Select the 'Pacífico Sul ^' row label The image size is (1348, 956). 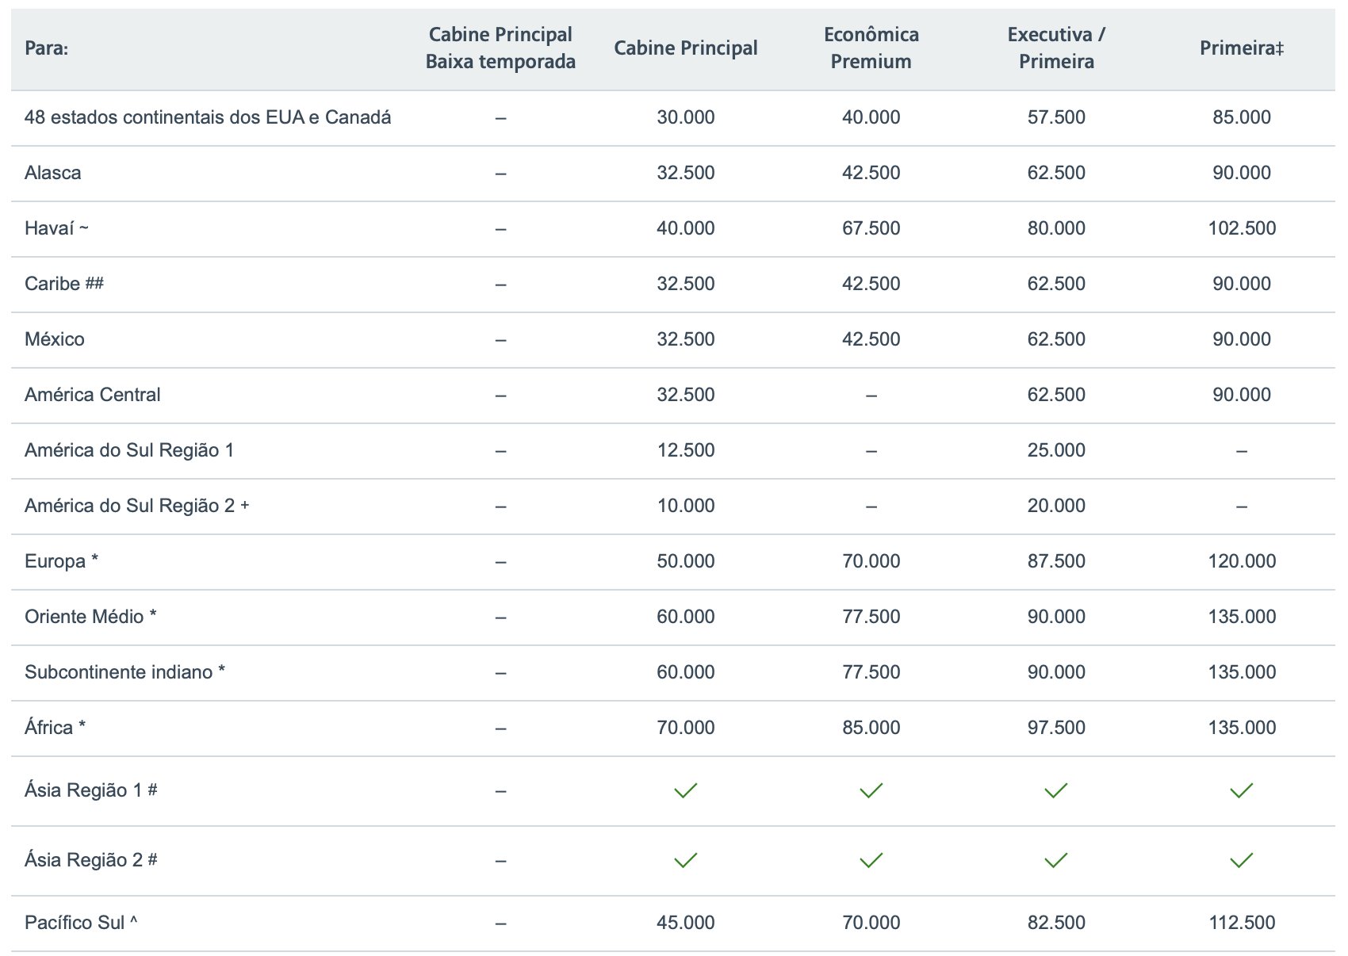(81, 923)
